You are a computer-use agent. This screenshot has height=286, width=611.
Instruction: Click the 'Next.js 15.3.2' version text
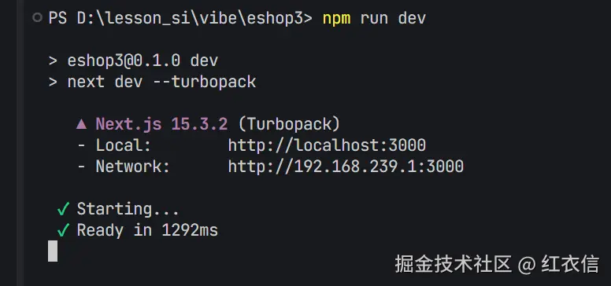(161, 124)
